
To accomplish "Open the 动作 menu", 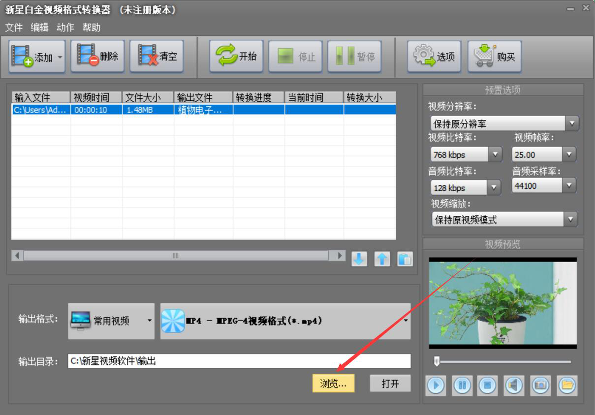I will click(x=65, y=28).
